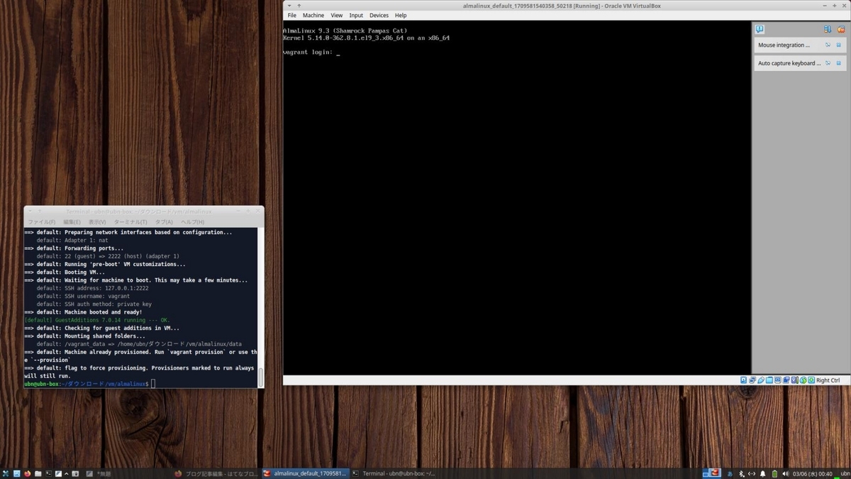Click the hard disk activity indicator in VirtualBox status bar
851x479 pixels.
pyautogui.click(x=744, y=380)
